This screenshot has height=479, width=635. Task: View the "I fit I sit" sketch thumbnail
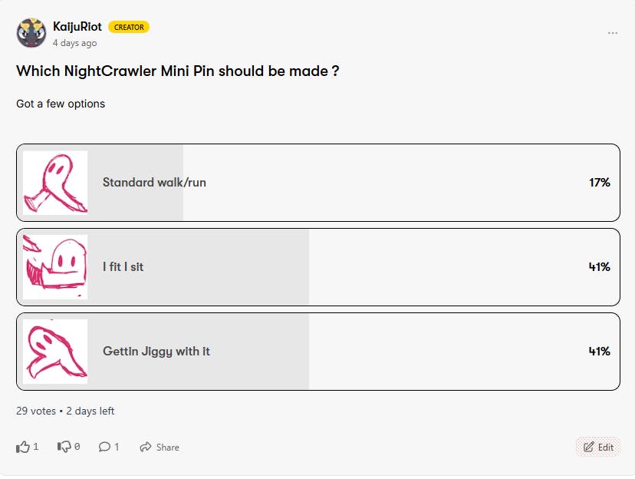coord(55,267)
